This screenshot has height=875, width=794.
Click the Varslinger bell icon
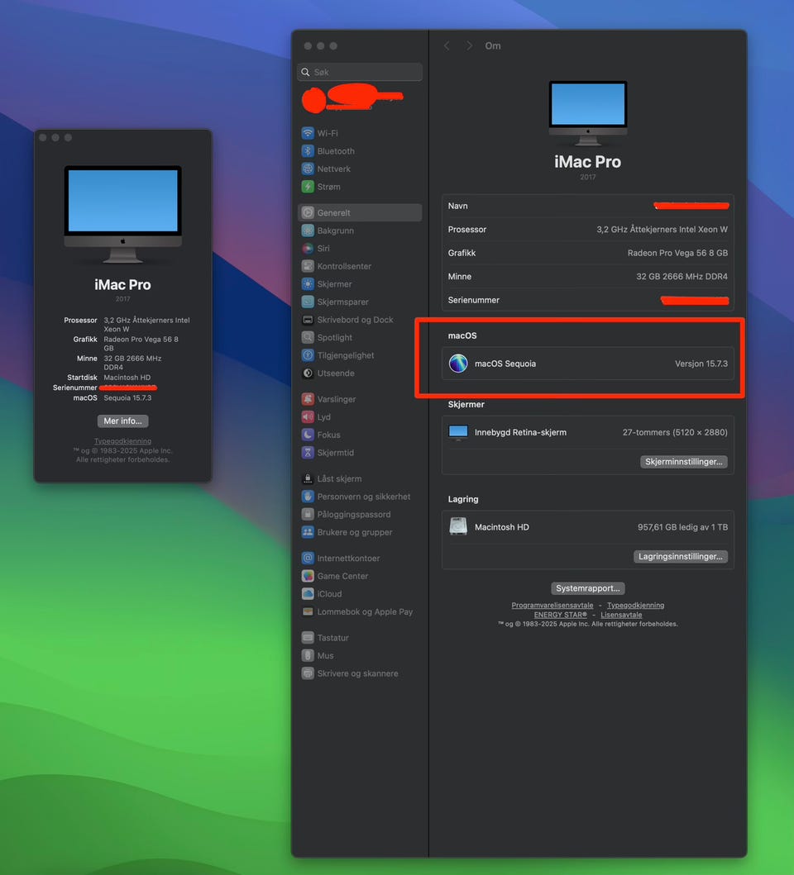pyautogui.click(x=308, y=399)
